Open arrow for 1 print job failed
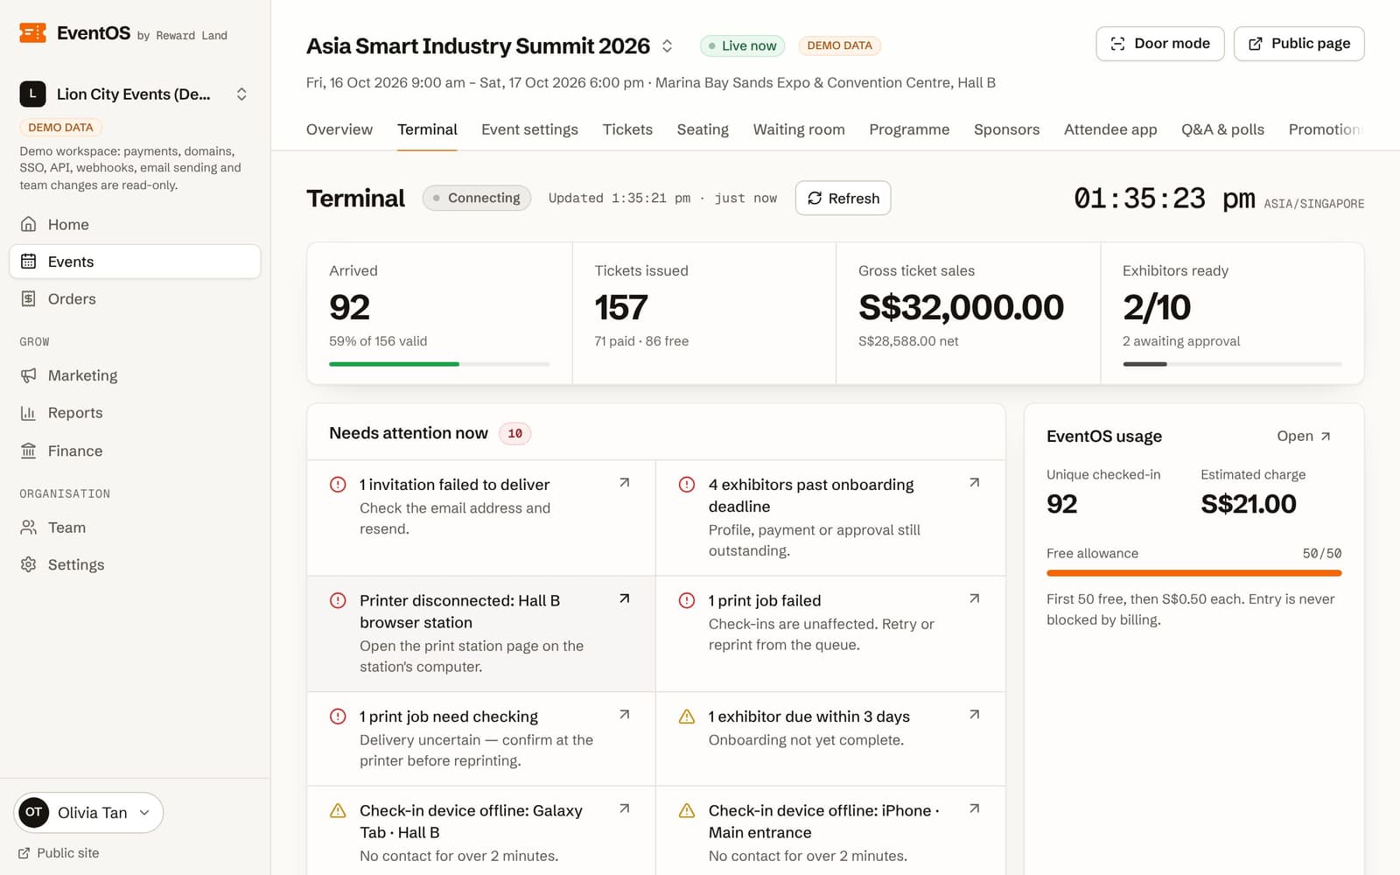Screen dimensions: 1400x875 click(975, 598)
